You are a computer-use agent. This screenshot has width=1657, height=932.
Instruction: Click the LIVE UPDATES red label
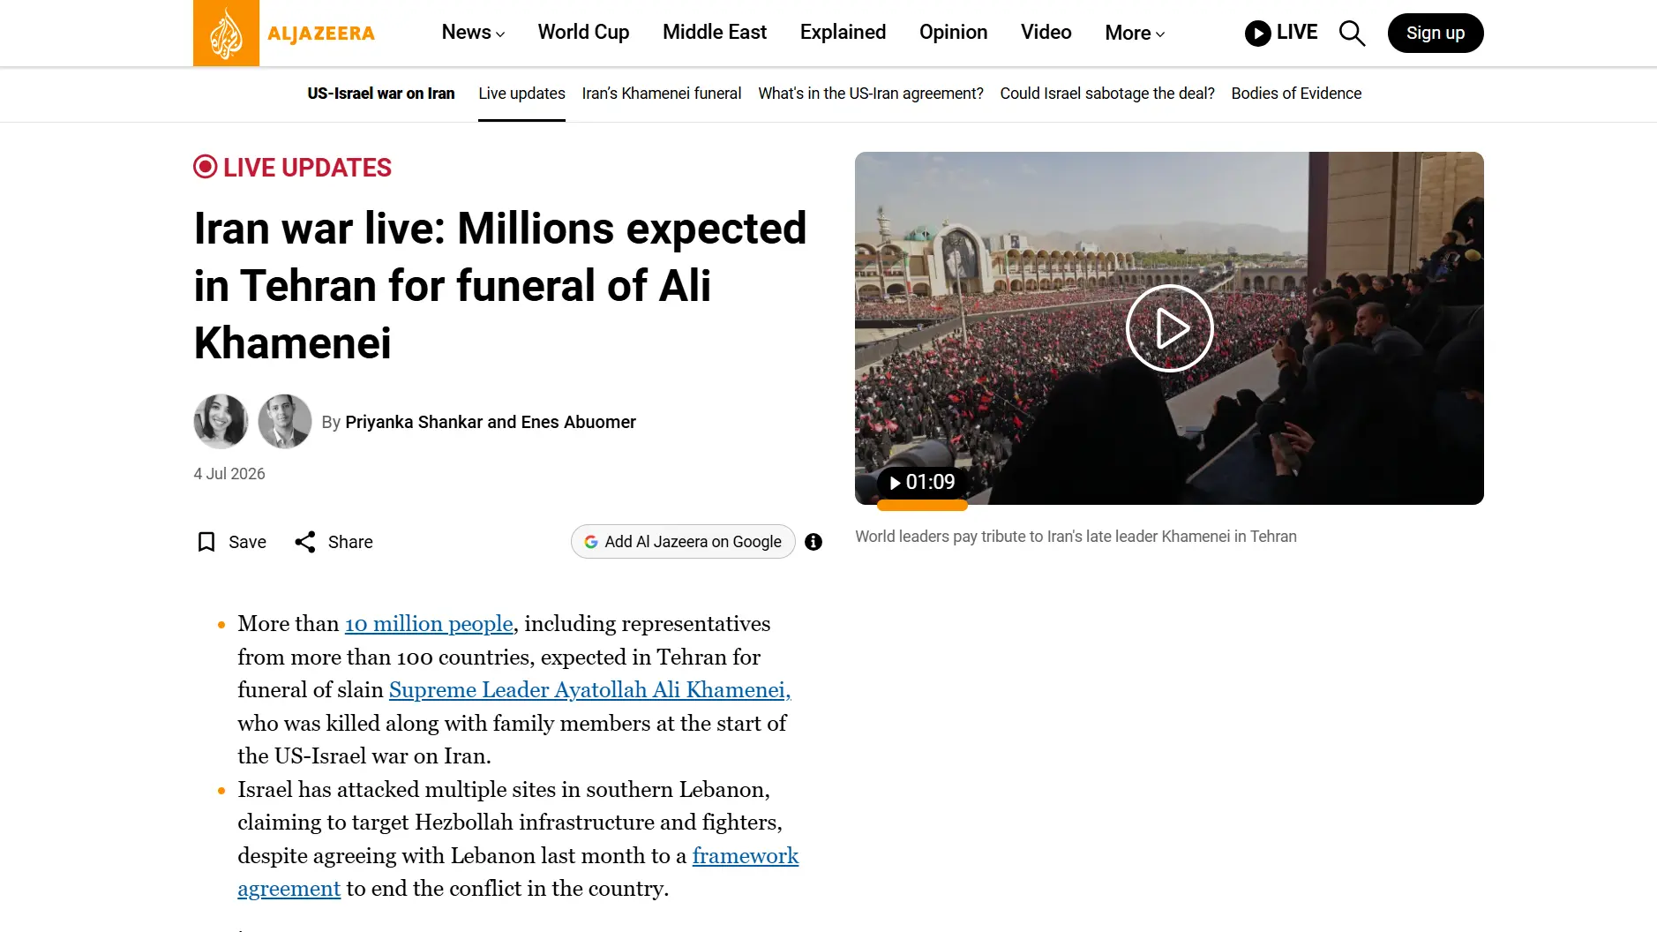coord(293,168)
